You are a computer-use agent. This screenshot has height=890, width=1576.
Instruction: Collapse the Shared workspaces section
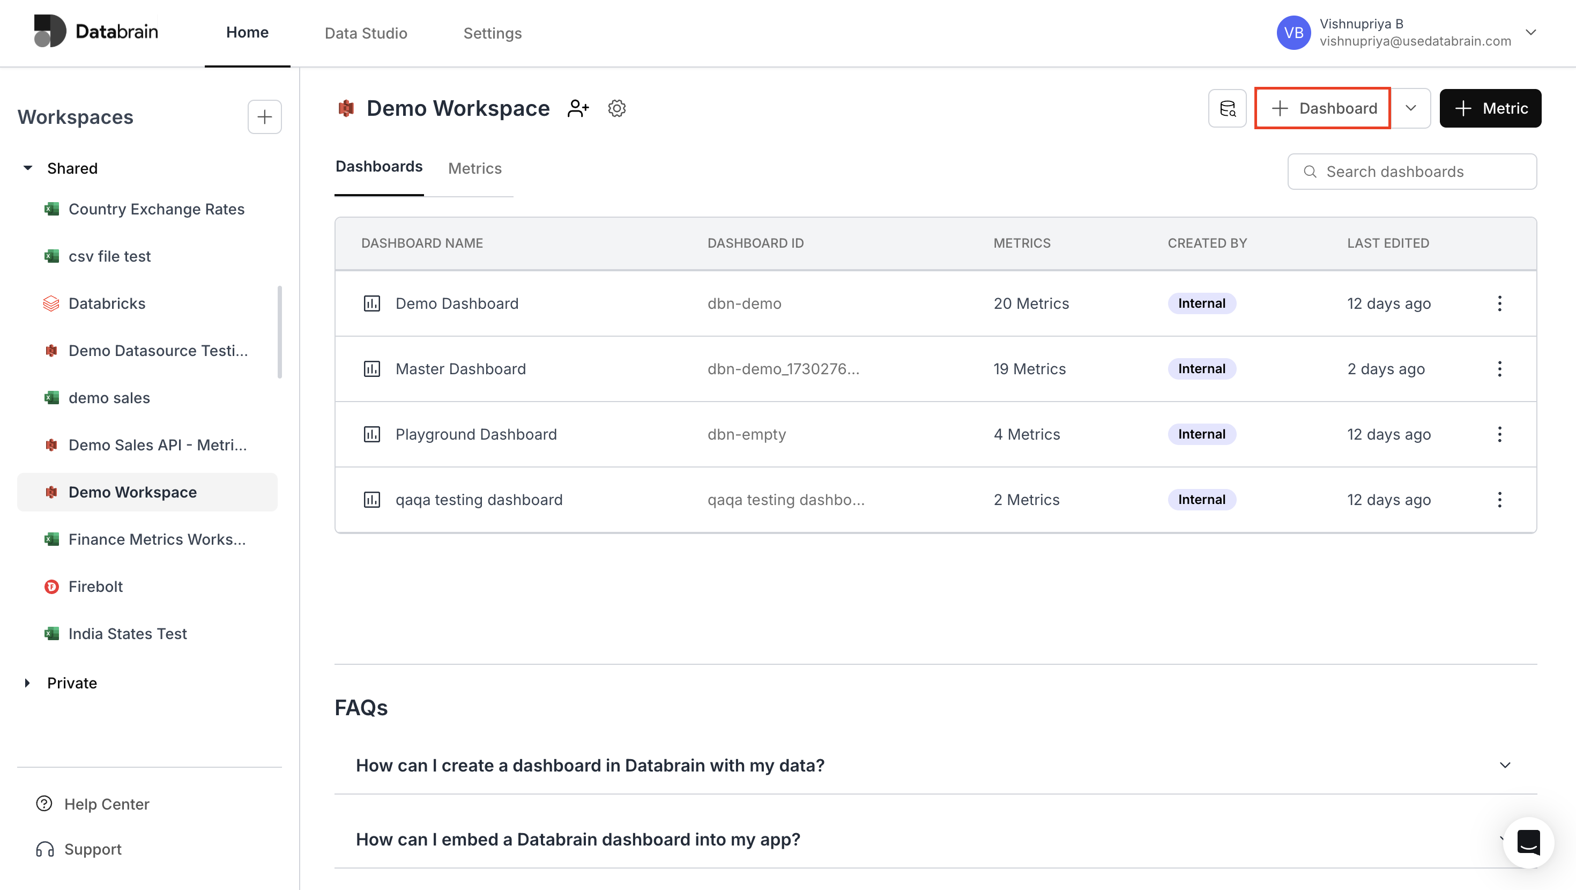(27, 168)
